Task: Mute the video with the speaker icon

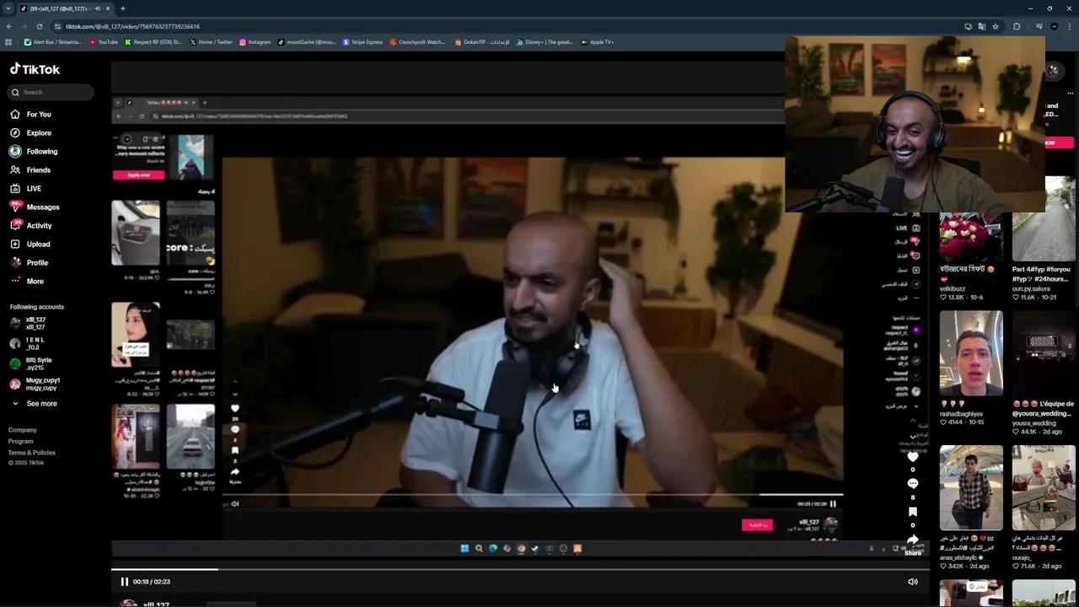Action: (x=913, y=581)
